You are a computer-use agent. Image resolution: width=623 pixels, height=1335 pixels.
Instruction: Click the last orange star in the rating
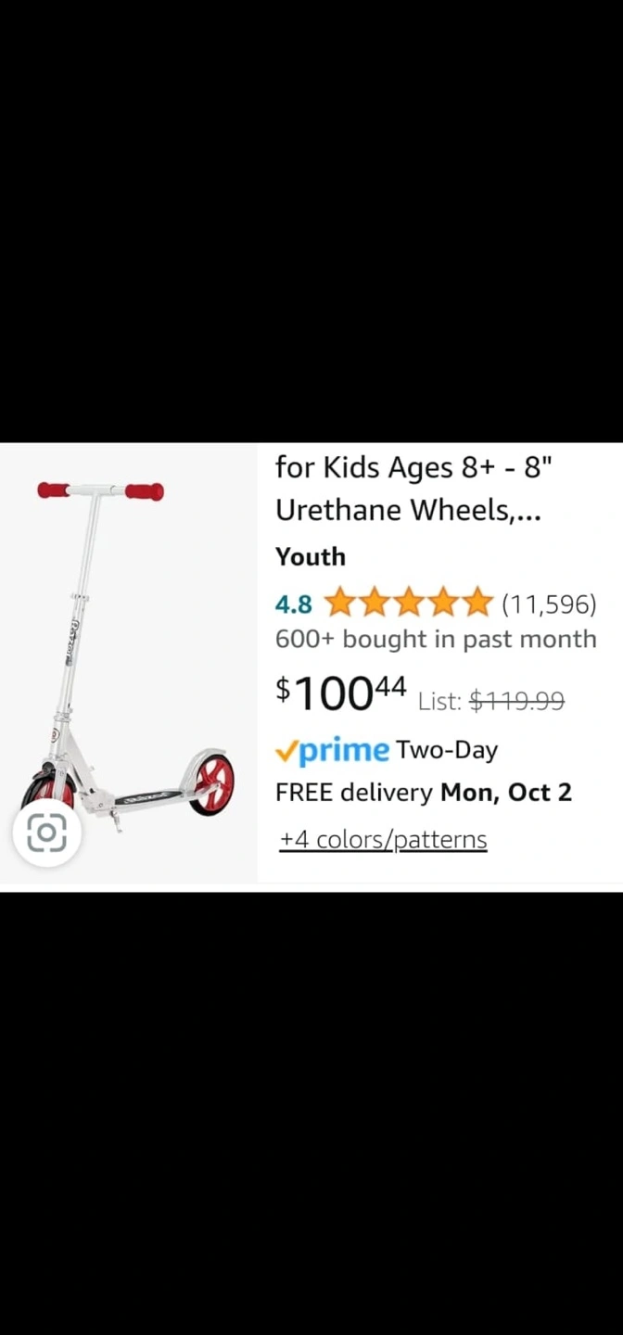[x=477, y=603]
